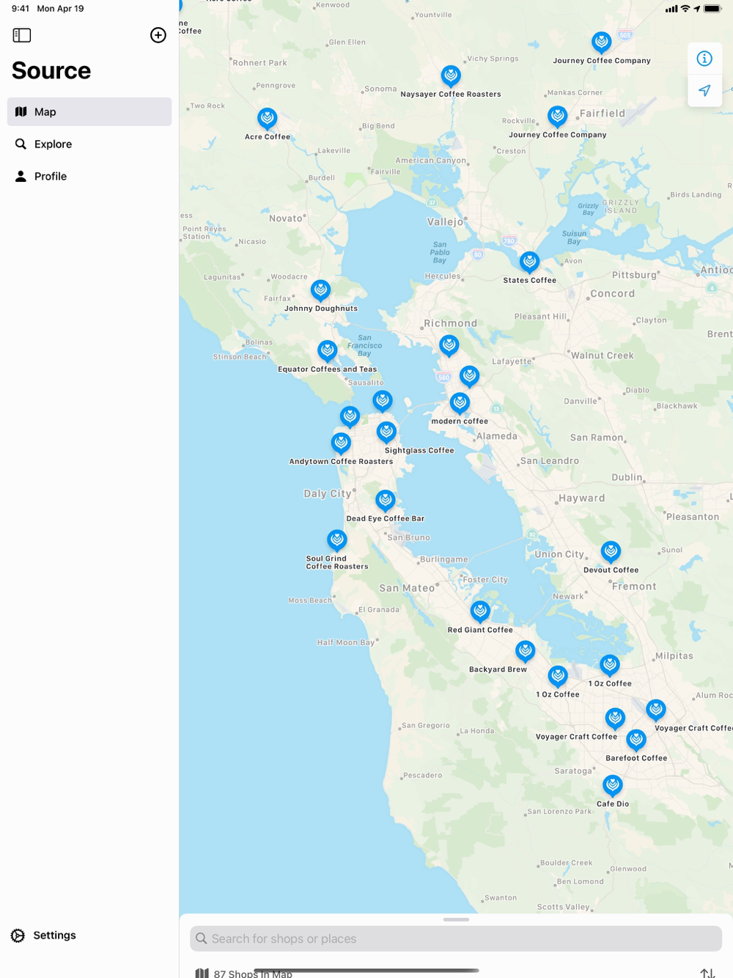The image size is (733, 978).
Task: Select the Johnny Doughnuts map pin
Action: (320, 290)
